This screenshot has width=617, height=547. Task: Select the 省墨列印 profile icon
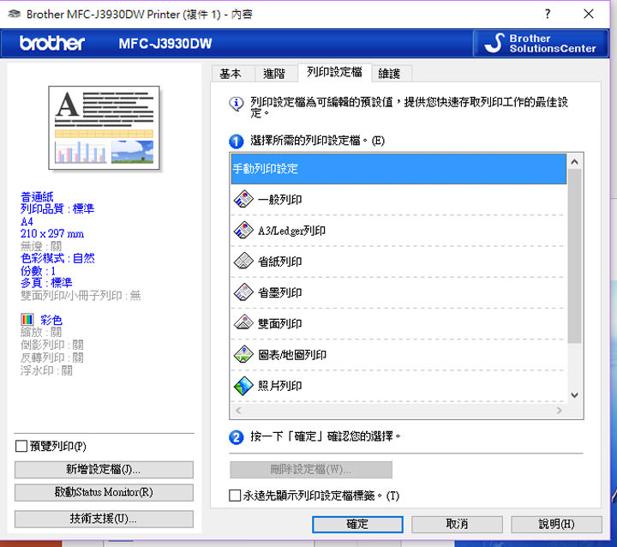click(x=243, y=292)
